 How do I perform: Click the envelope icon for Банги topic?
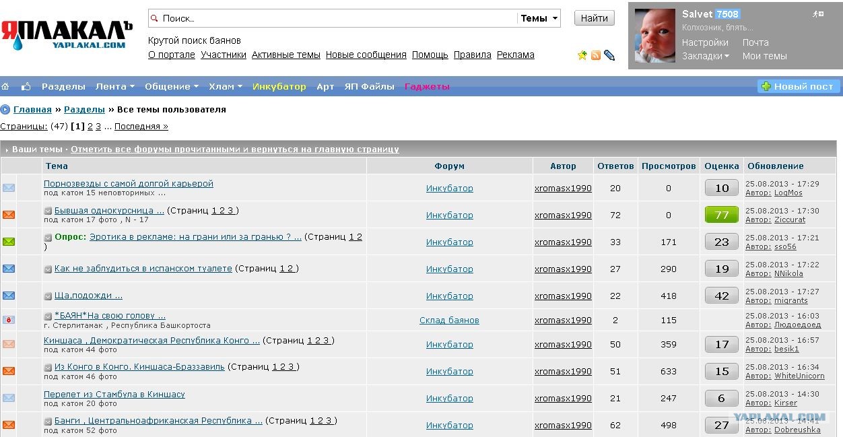pyautogui.click(x=9, y=425)
